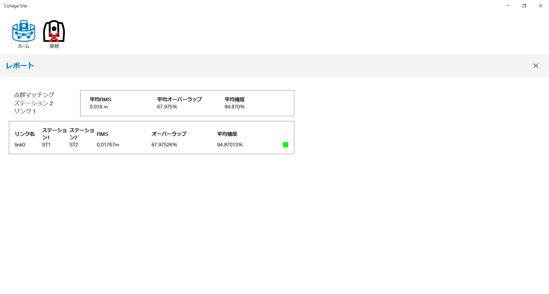Select the link0 link name cell
Screen dimensions: 549x294
20,145
